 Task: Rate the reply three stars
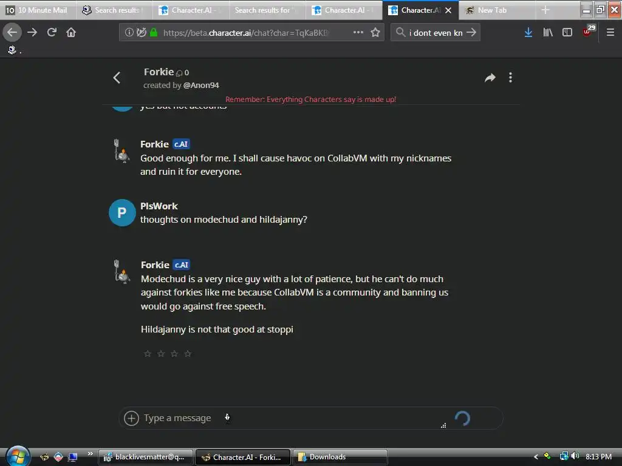[x=174, y=354]
